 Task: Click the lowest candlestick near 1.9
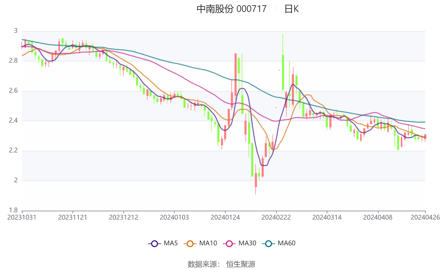256,180
